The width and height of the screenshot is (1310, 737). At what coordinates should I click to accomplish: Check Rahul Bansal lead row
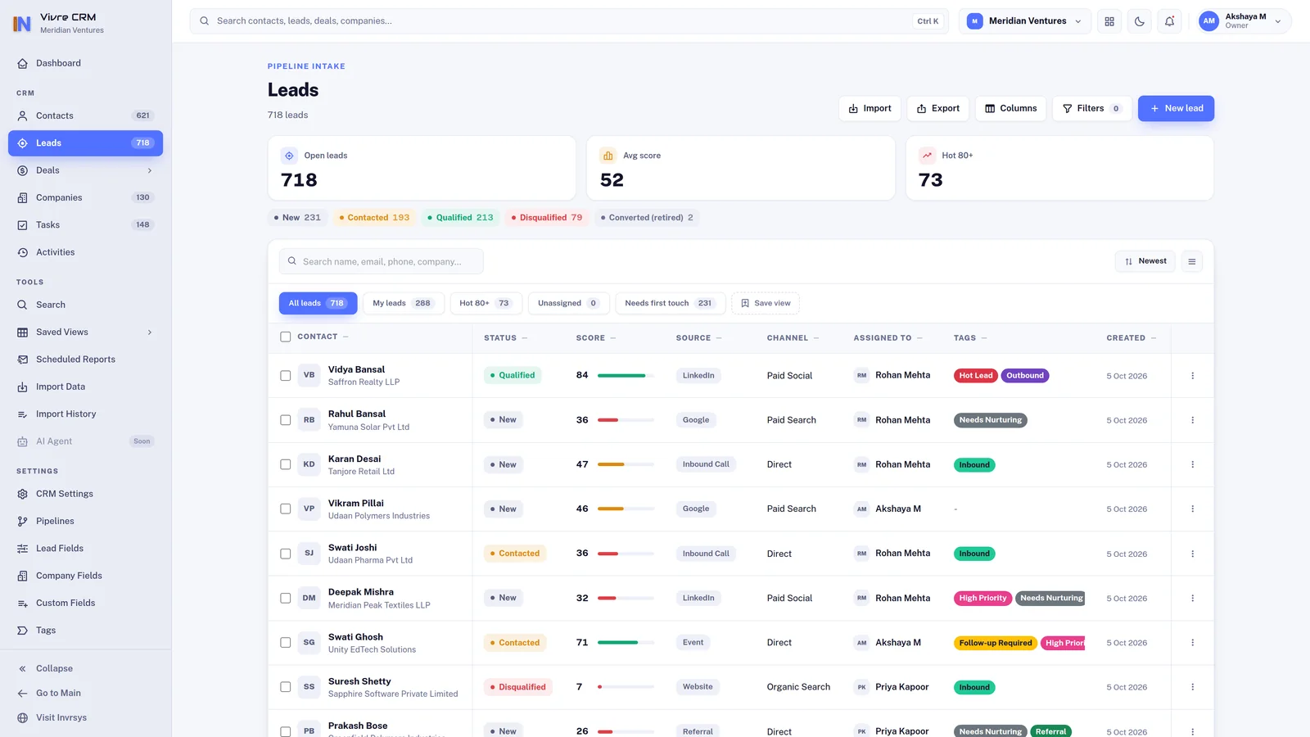285,420
